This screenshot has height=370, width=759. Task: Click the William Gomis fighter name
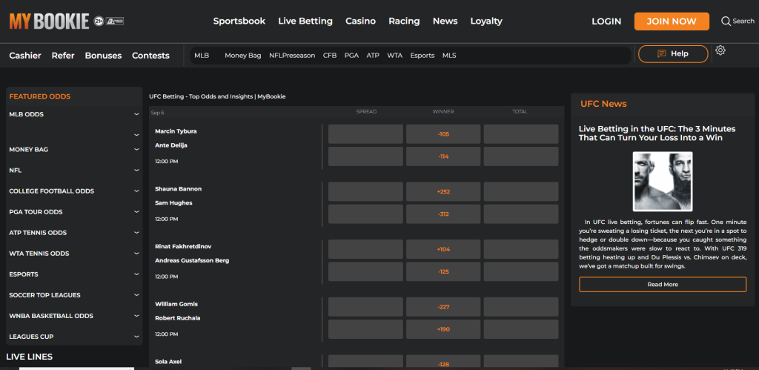point(176,304)
